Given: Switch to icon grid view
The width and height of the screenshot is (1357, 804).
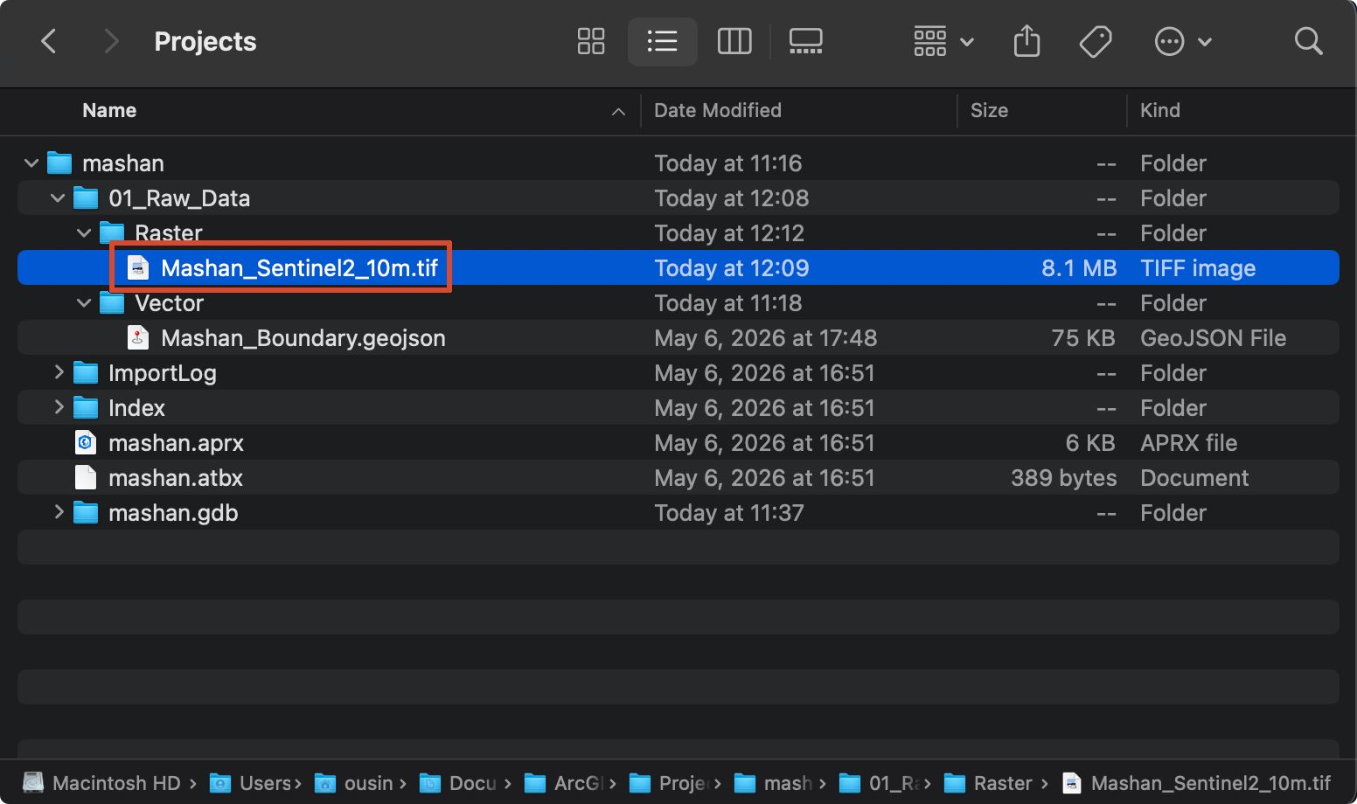Looking at the screenshot, I should point(591,41).
